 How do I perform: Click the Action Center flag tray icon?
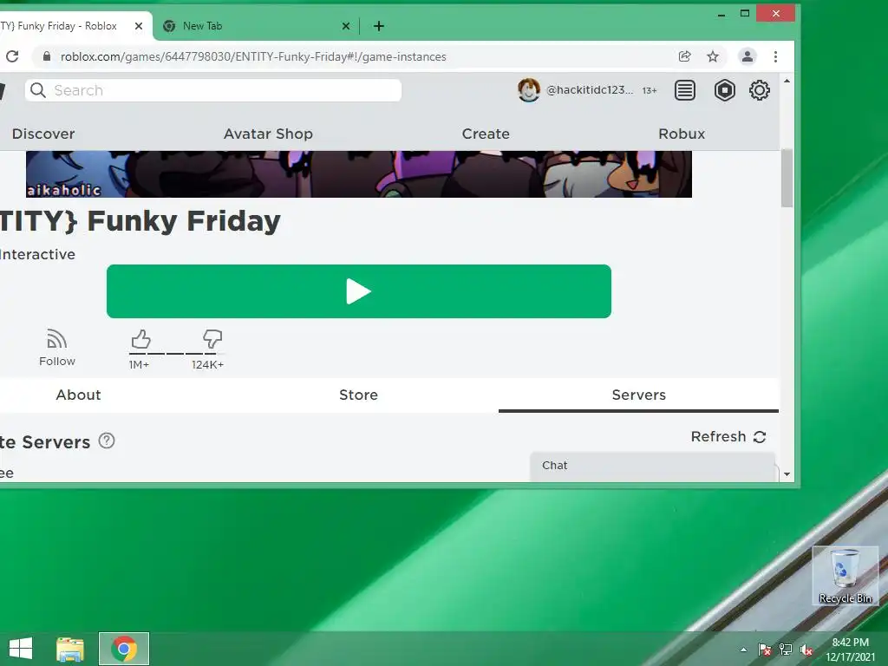[x=765, y=650]
